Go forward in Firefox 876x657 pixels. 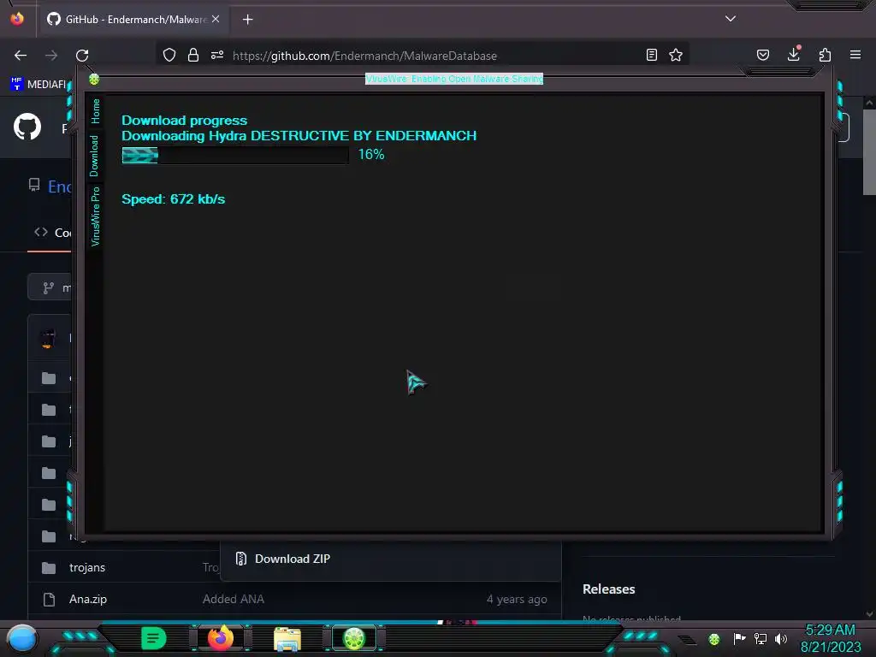tap(51, 56)
